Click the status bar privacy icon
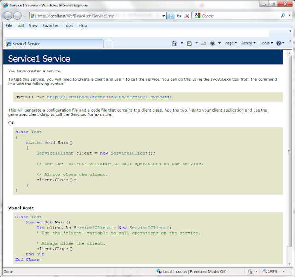Screen dimensions: 295x277 pyautogui.click(x=250, y=271)
